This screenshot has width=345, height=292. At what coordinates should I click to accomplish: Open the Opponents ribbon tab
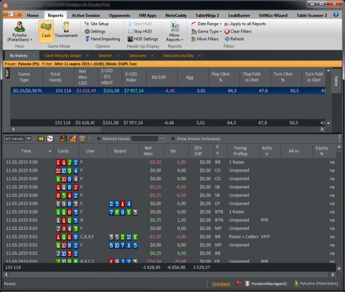coord(119,15)
